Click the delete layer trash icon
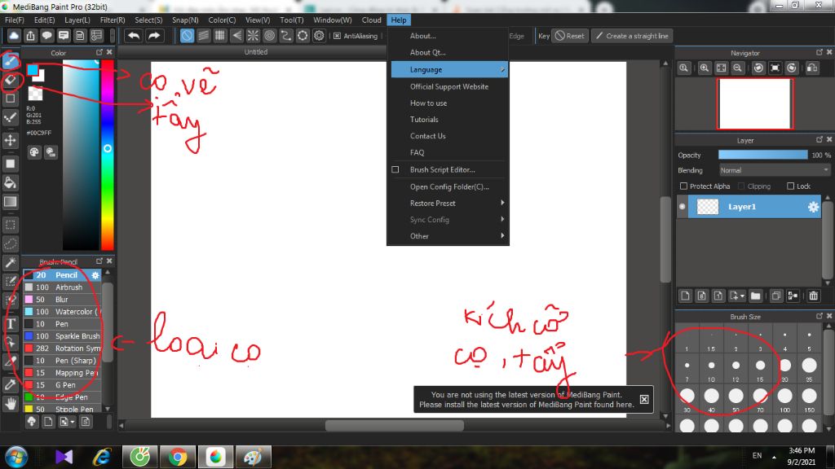Viewport: 835px width, 469px height. click(813, 296)
